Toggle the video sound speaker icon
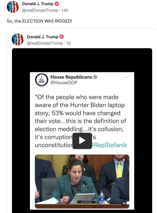157x213 pixels. (x=124, y=203)
